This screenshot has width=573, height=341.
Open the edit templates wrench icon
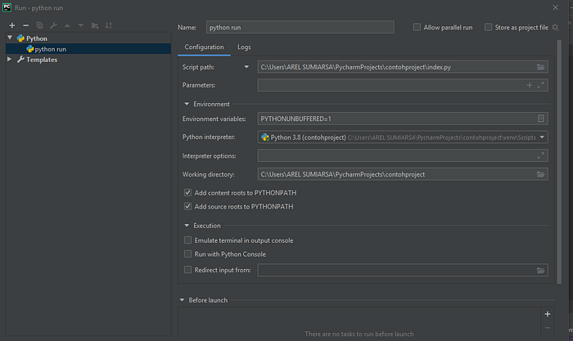(x=53, y=25)
